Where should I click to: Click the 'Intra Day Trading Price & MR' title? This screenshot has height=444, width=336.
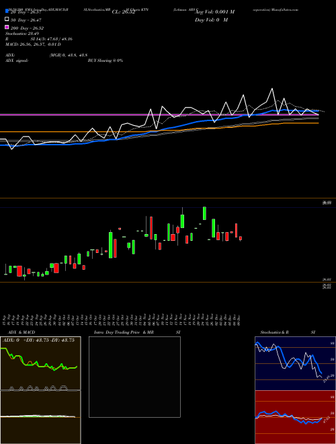tap(124, 332)
